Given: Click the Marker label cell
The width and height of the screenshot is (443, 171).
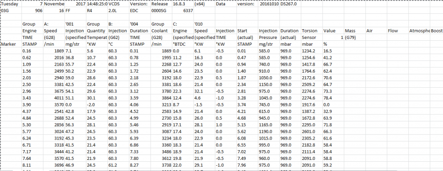Looking at the screenshot, I should tap(11, 44).
